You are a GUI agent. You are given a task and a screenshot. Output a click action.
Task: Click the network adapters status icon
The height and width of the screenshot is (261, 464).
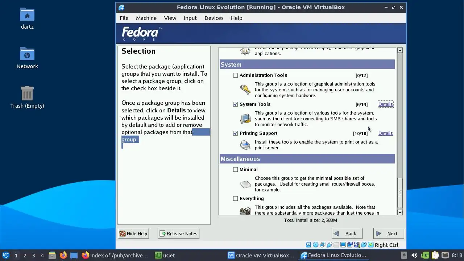point(323,245)
